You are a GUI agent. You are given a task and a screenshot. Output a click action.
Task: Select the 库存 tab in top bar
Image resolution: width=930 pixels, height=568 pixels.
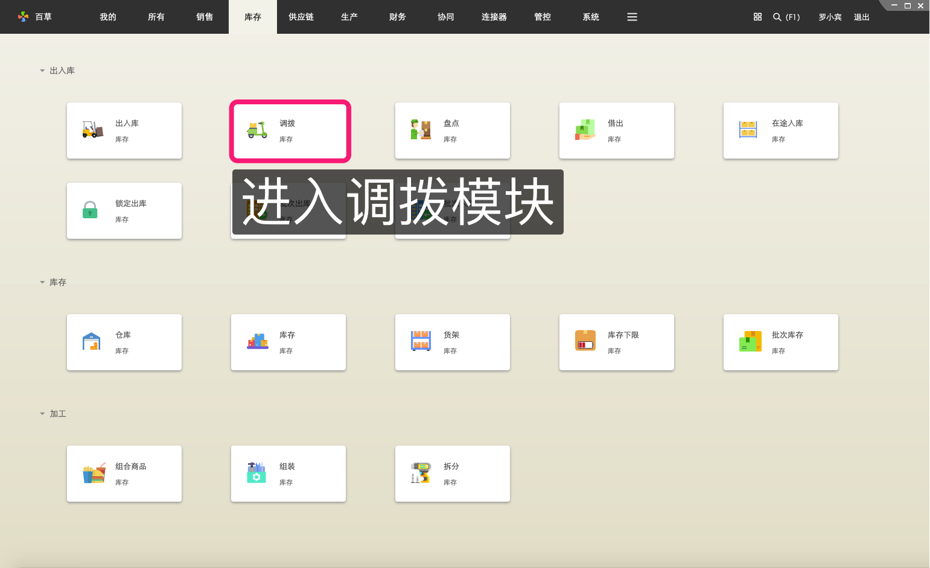pyautogui.click(x=253, y=17)
